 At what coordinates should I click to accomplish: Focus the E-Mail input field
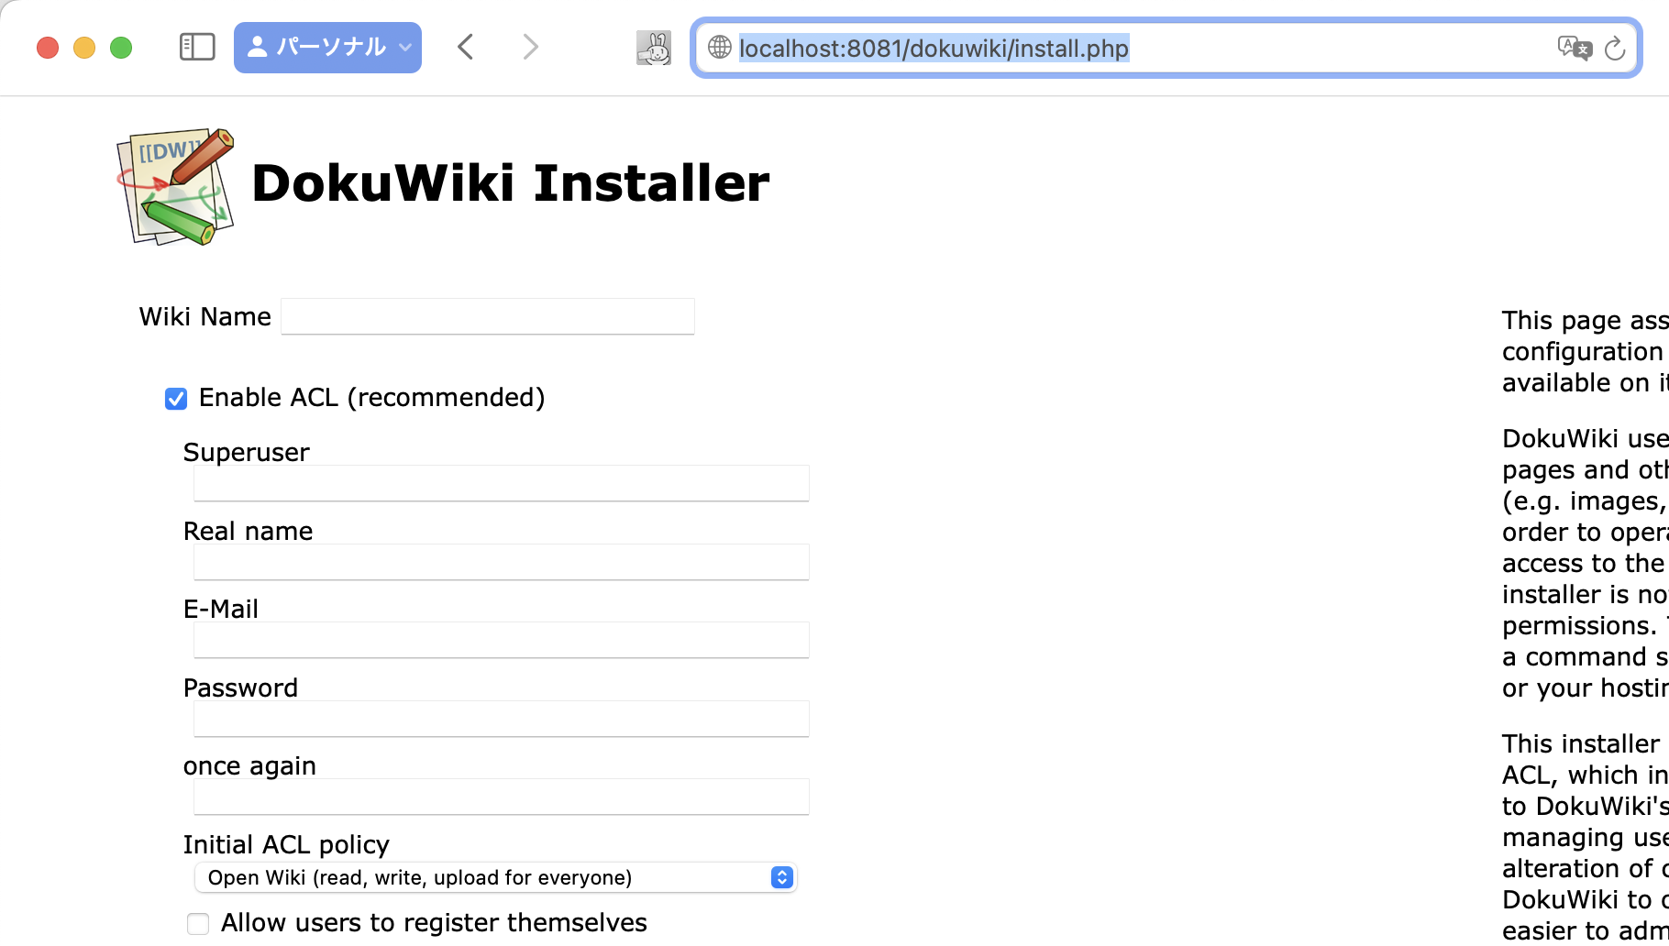pos(502,640)
